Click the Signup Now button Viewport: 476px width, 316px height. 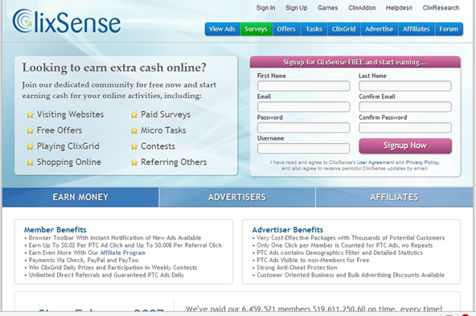[x=405, y=146]
